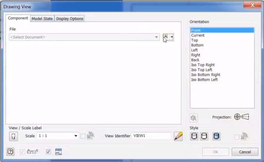Open the Select Document file dropdown
The height and width of the screenshot is (162, 264).
[x=157, y=37]
